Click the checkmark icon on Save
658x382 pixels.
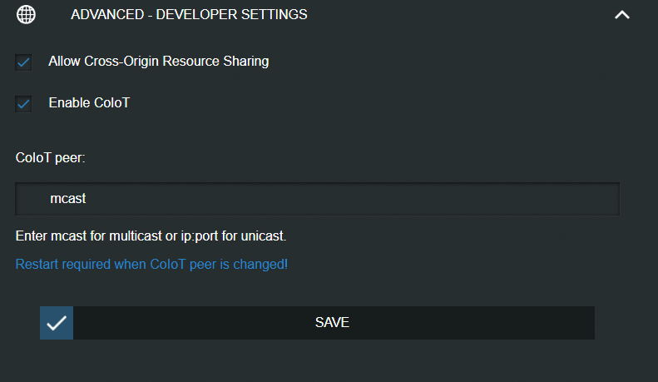(x=57, y=323)
